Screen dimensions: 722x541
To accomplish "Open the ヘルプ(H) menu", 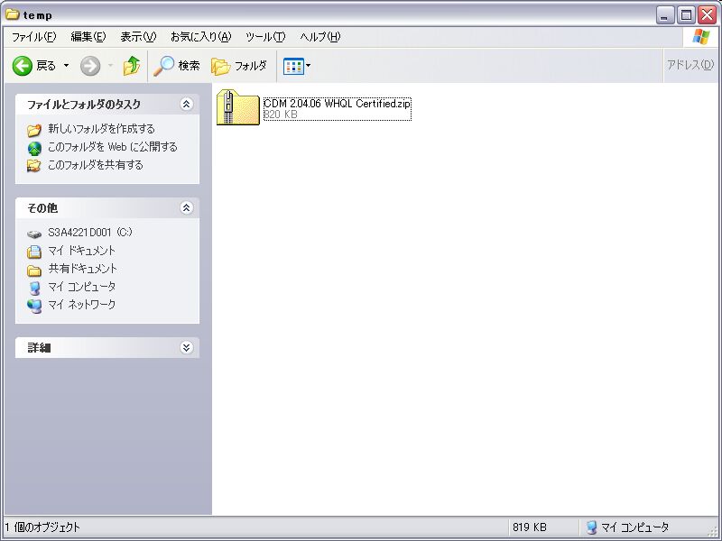I will click(x=320, y=37).
